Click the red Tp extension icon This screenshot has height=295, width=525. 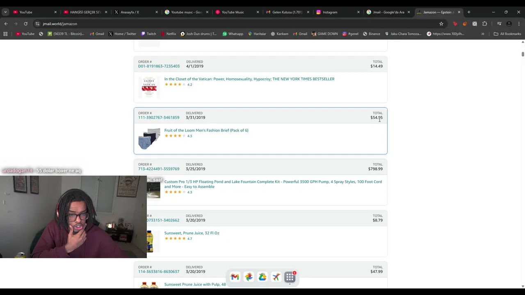coord(455,24)
